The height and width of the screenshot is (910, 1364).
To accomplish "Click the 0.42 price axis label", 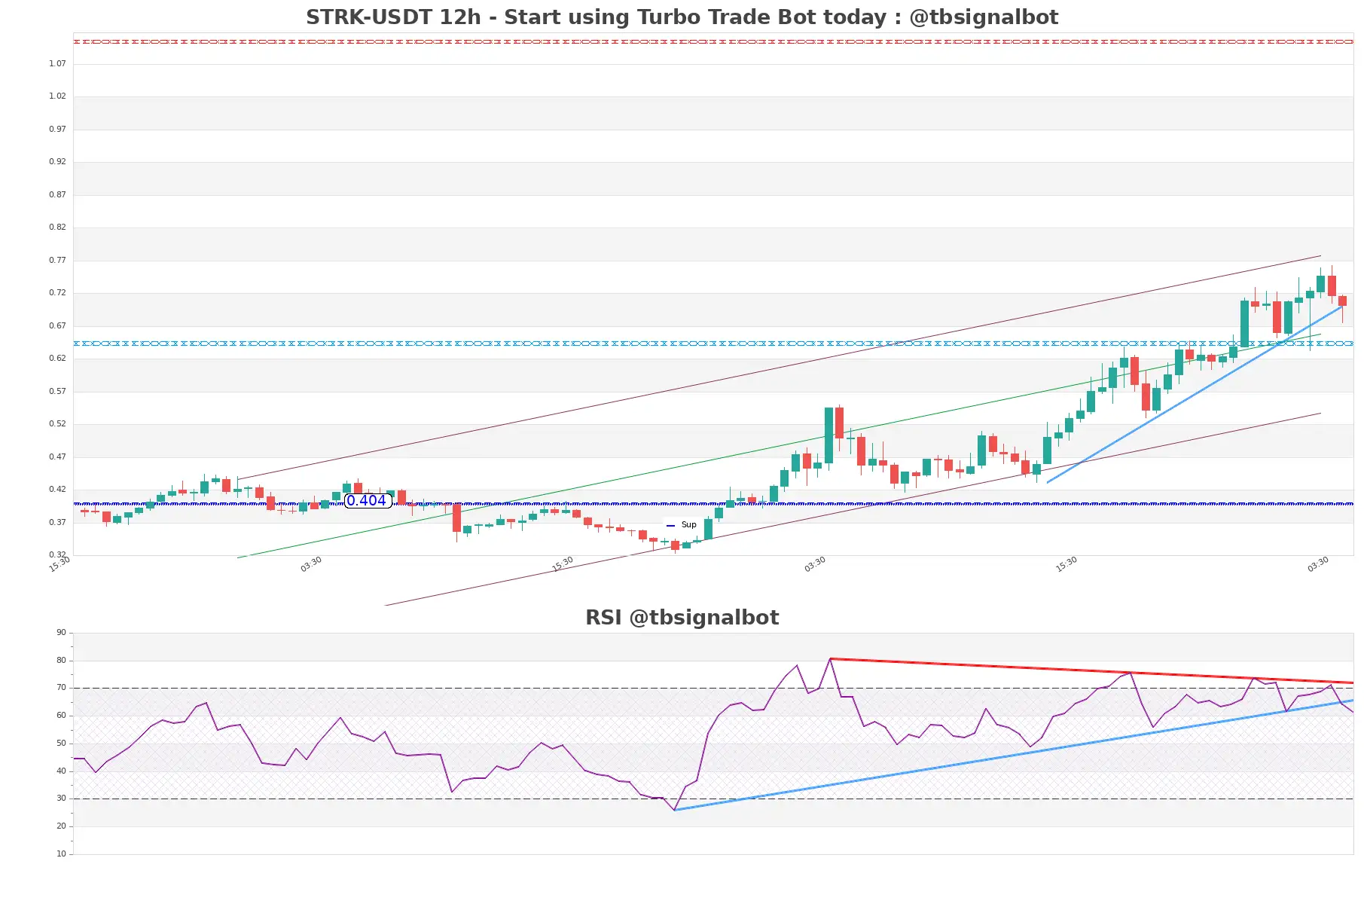I will click(57, 490).
